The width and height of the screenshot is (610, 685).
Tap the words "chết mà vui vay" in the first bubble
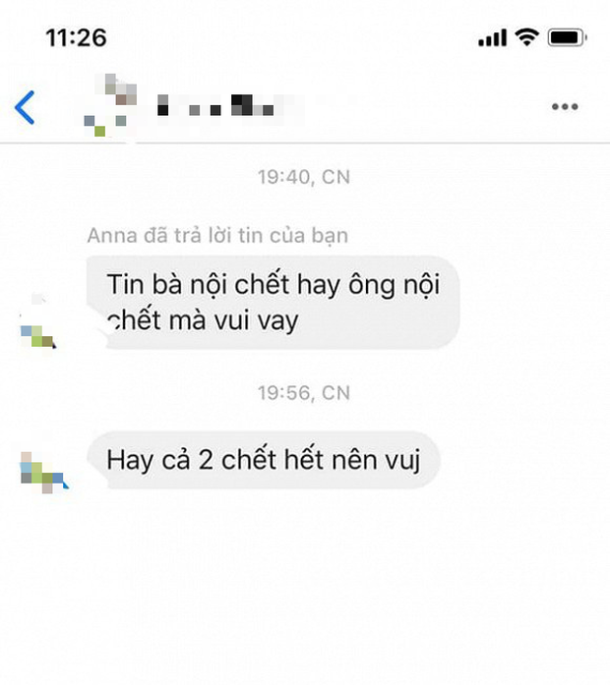coord(203,320)
